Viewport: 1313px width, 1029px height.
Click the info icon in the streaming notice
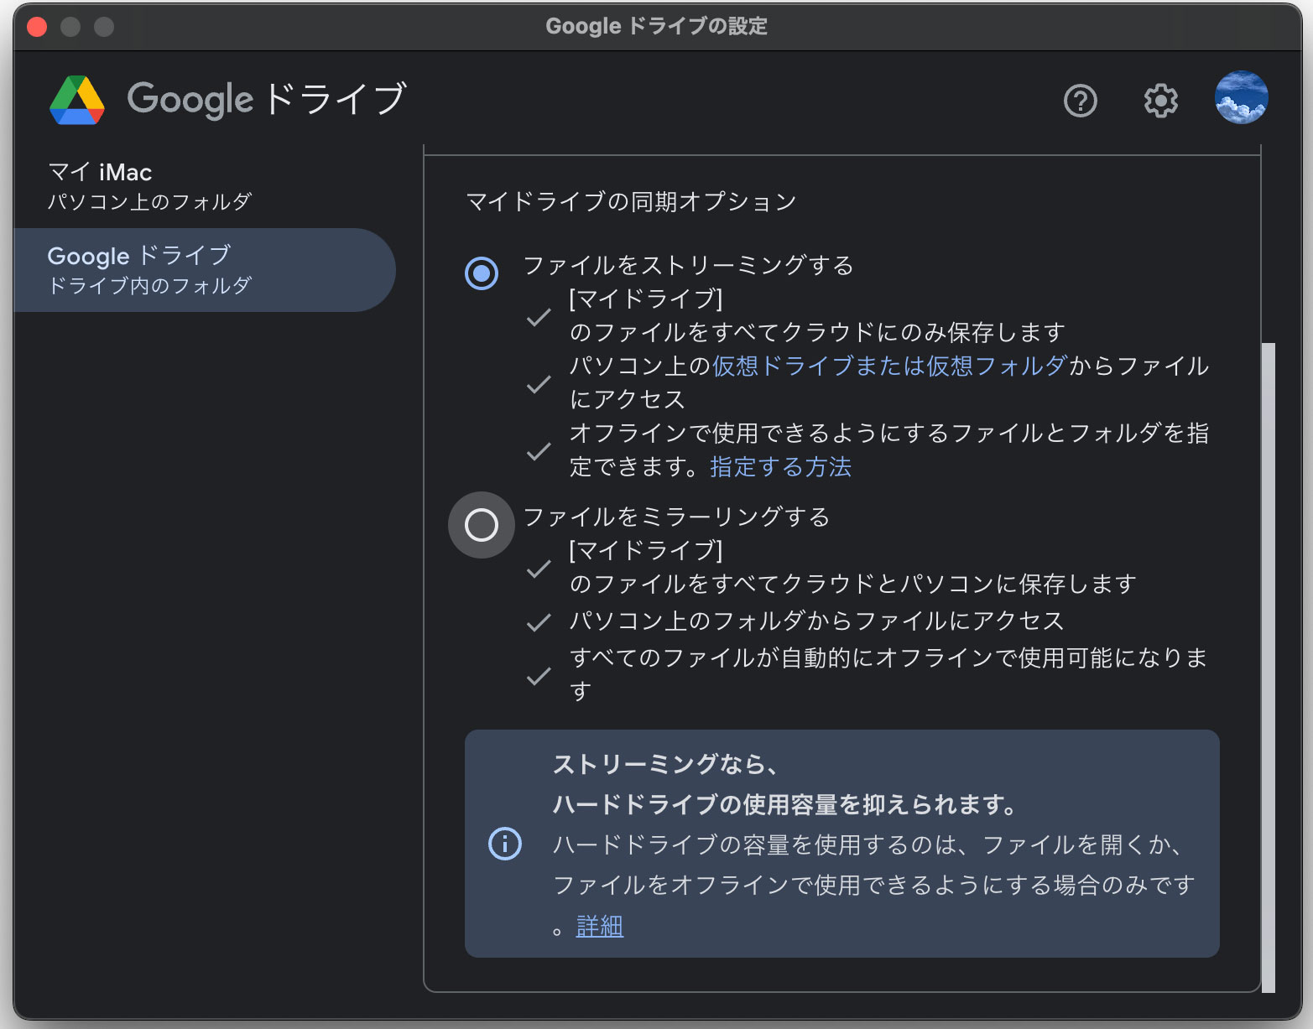point(505,844)
